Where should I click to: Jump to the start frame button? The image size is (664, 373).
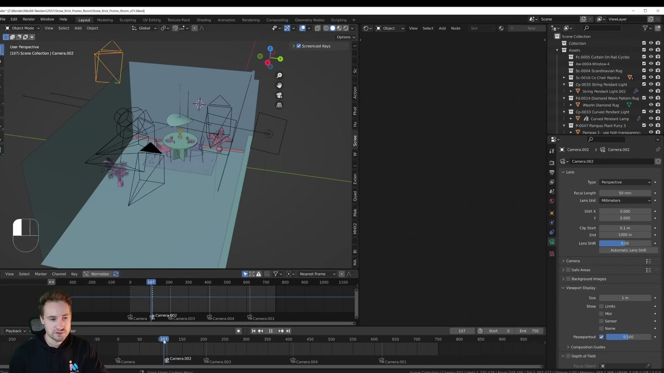click(253, 331)
